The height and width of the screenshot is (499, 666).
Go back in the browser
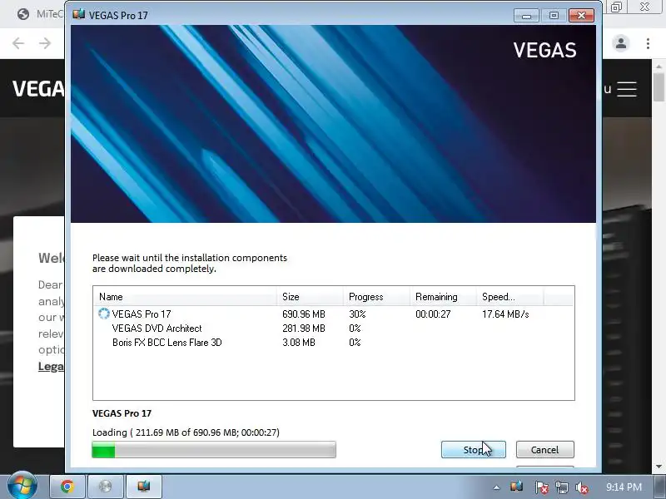[18, 43]
